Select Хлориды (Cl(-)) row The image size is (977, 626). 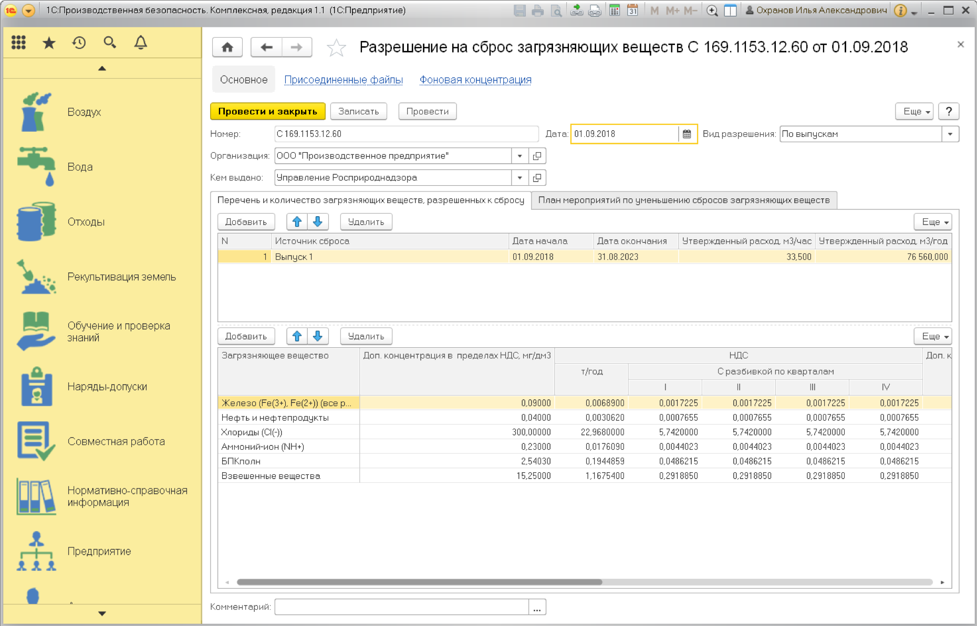pyautogui.click(x=585, y=432)
